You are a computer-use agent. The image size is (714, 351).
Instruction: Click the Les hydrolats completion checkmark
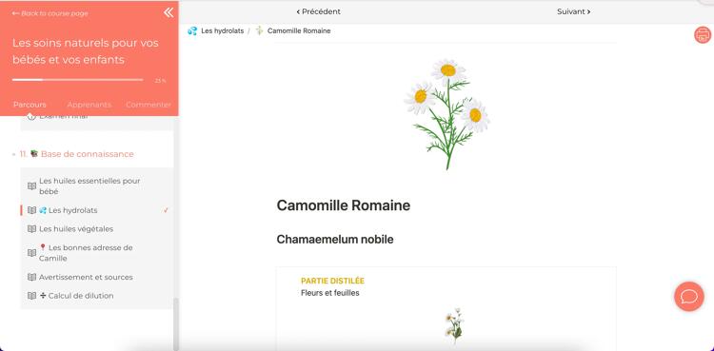[x=166, y=210]
